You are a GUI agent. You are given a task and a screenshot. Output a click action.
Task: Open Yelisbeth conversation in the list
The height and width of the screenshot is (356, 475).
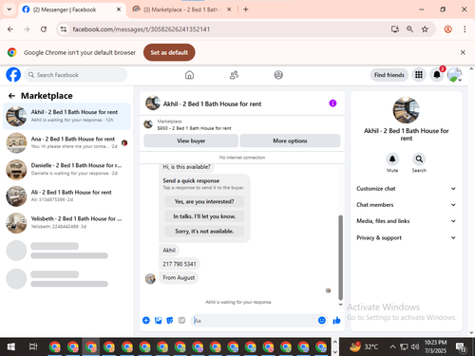[x=66, y=222]
